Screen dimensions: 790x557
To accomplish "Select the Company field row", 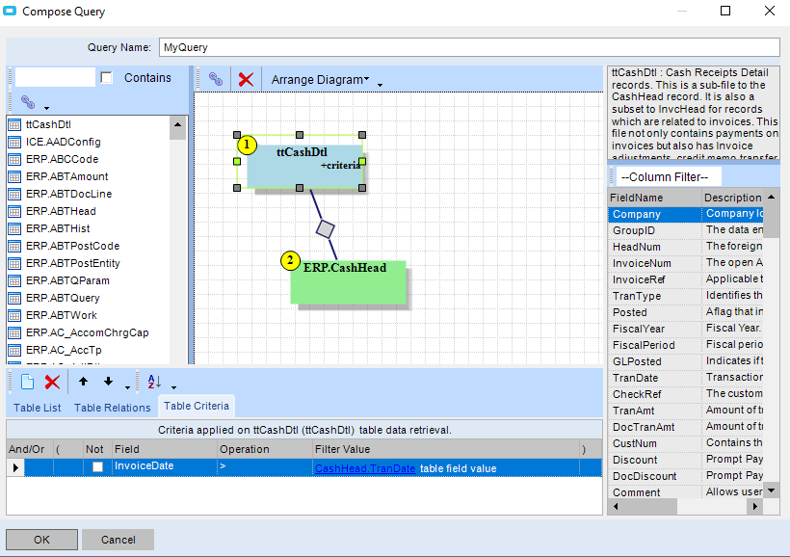I will [x=686, y=214].
